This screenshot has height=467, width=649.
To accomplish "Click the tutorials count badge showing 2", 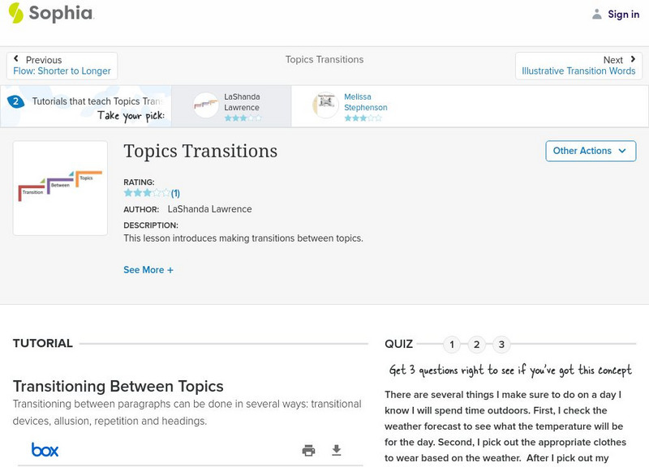I will [x=15, y=101].
